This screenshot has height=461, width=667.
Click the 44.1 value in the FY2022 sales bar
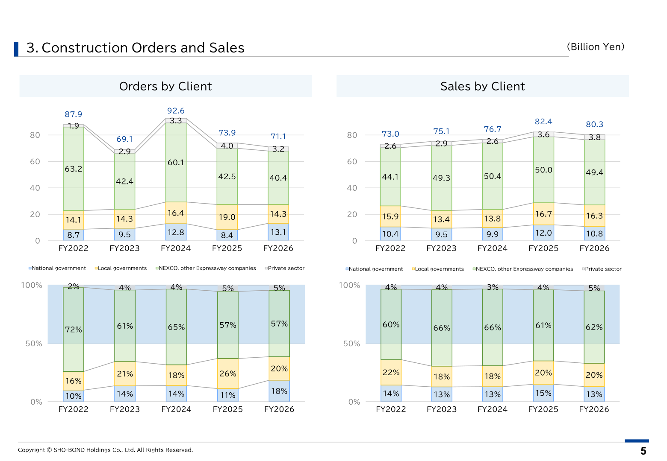tap(390, 177)
